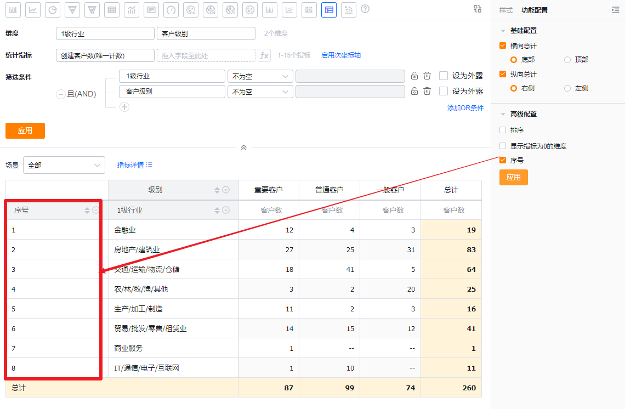The height and width of the screenshot is (409, 625).
Task: Uncheck the 序号 checkbox
Action: 503,161
